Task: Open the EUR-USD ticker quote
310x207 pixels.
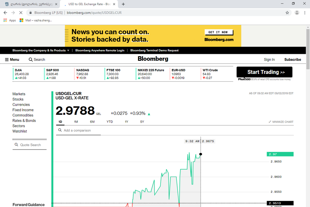Action: click(x=178, y=74)
